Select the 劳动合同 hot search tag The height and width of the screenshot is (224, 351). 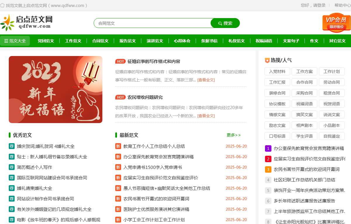coord(331,83)
